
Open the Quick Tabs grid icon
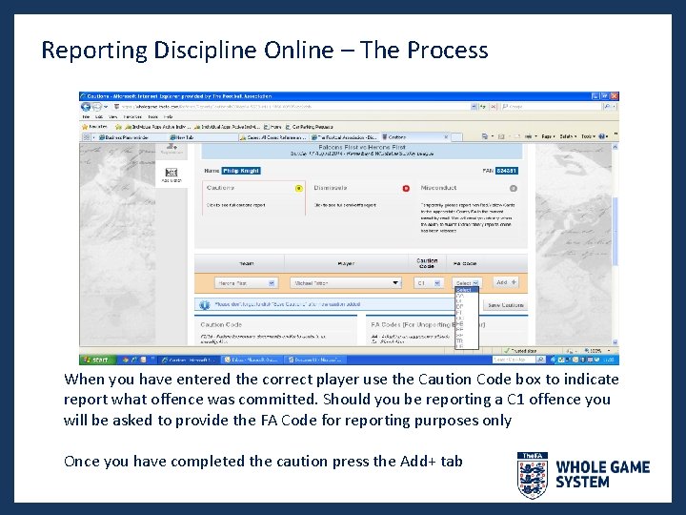pyautogui.click(x=87, y=137)
